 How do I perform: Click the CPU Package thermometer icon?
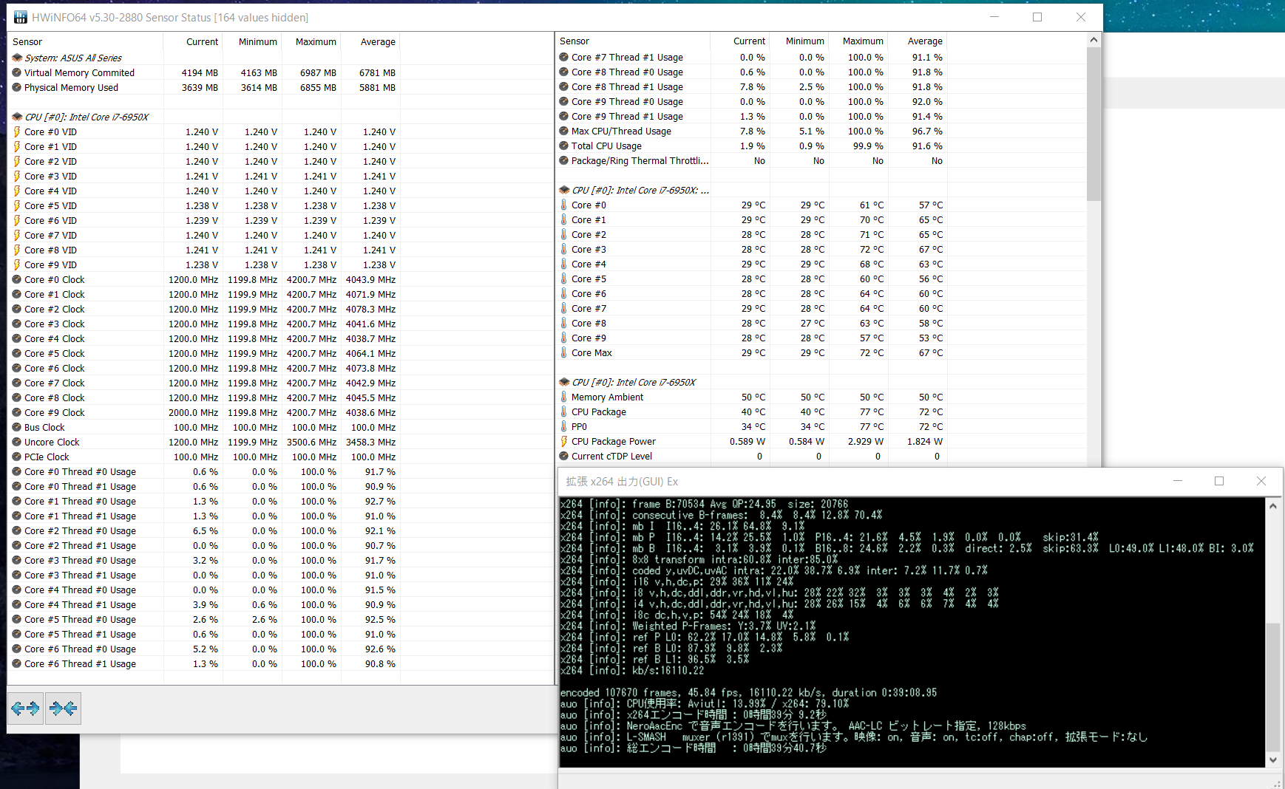click(x=564, y=411)
